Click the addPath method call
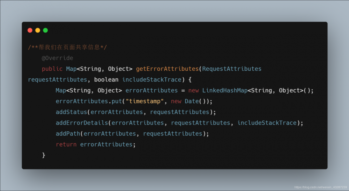 68,133
